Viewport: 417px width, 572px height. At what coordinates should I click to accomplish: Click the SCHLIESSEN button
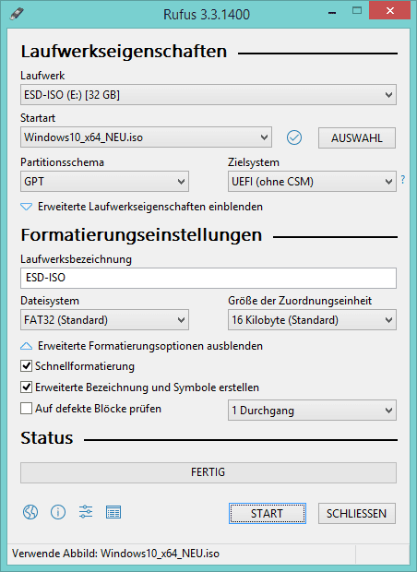coord(357,513)
